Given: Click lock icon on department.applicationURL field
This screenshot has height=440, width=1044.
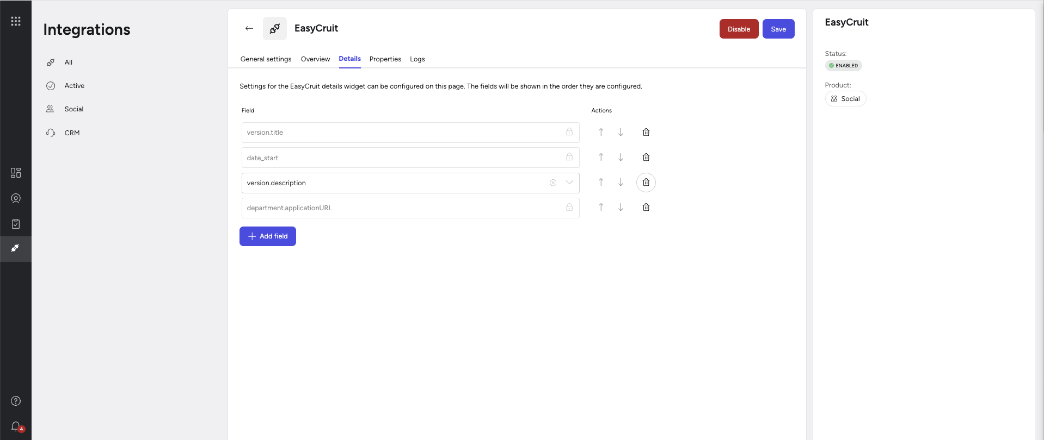Looking at the screenshot, I should pyautogui.click(x=569, y=207).
